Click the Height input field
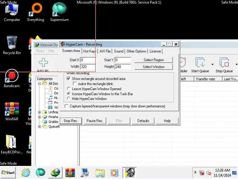 123,67
